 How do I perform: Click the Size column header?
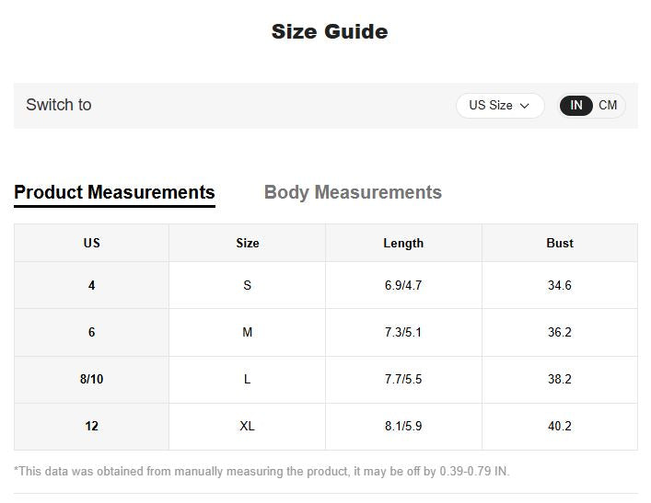248,243
